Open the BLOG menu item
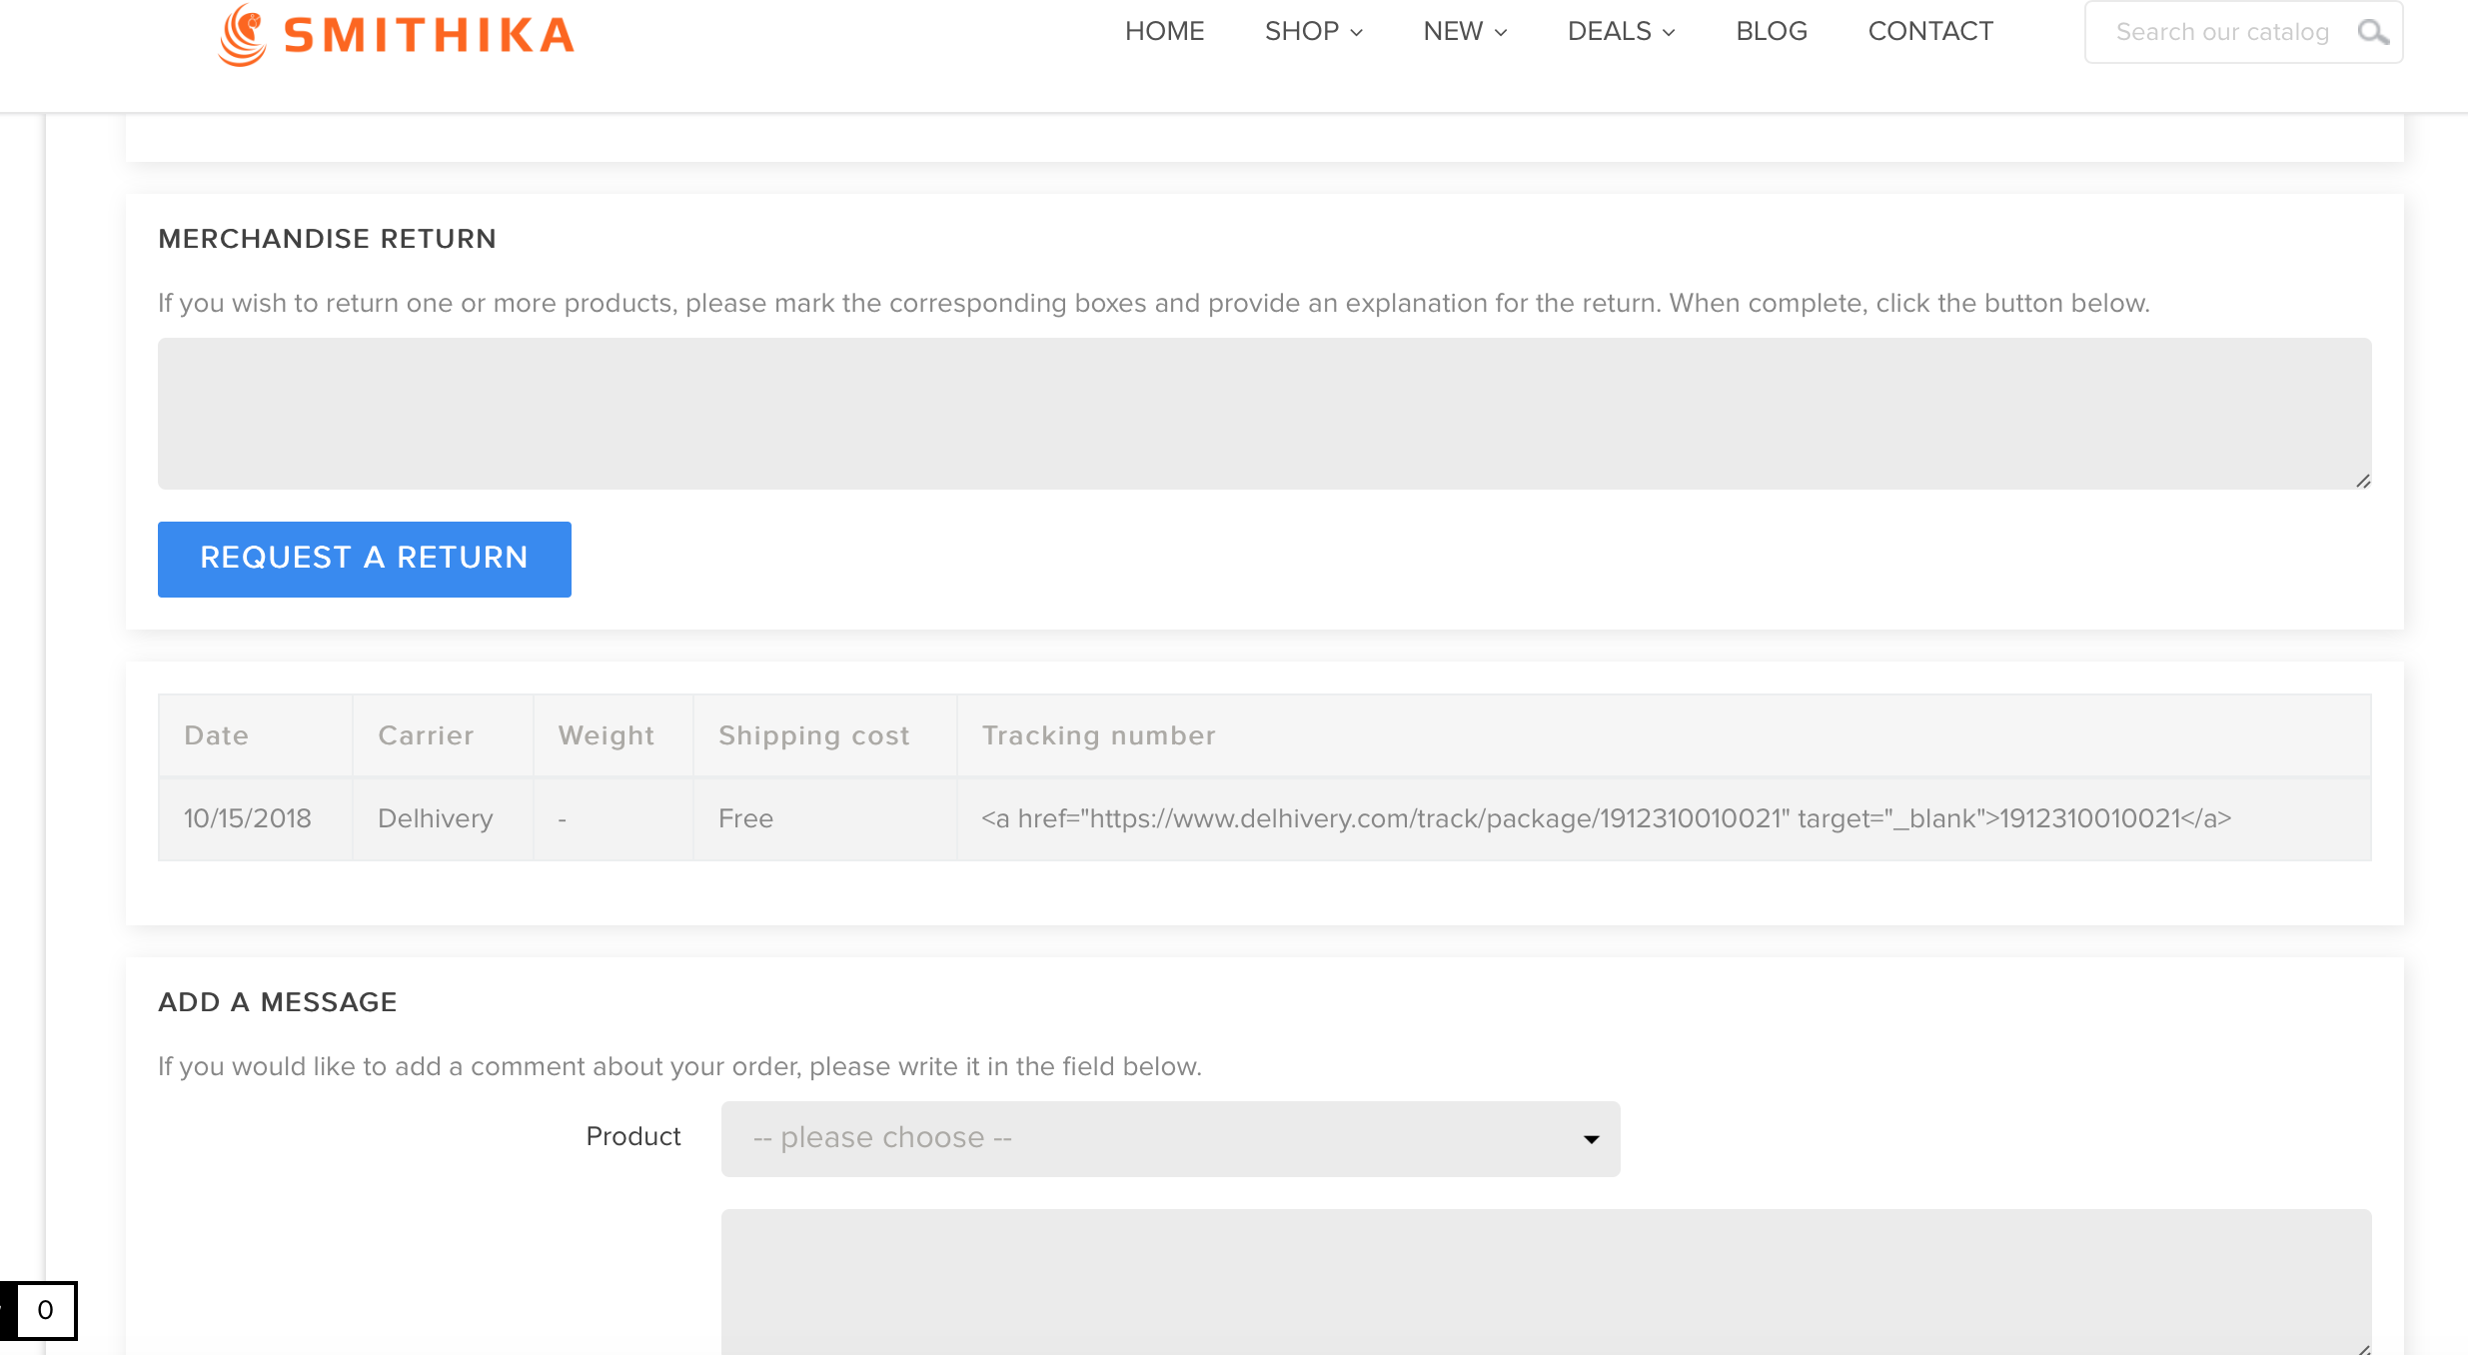 pos(1771,31)
